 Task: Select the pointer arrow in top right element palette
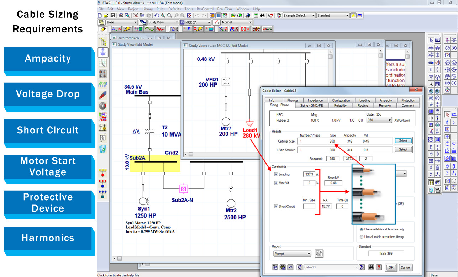431,40
